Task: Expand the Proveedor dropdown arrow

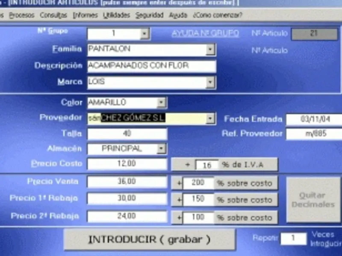Action: coord(210,119)
